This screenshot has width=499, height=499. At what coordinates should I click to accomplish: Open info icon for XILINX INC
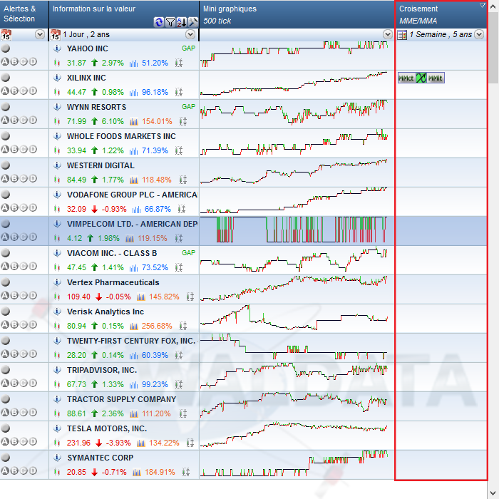[x=57, y=78]
